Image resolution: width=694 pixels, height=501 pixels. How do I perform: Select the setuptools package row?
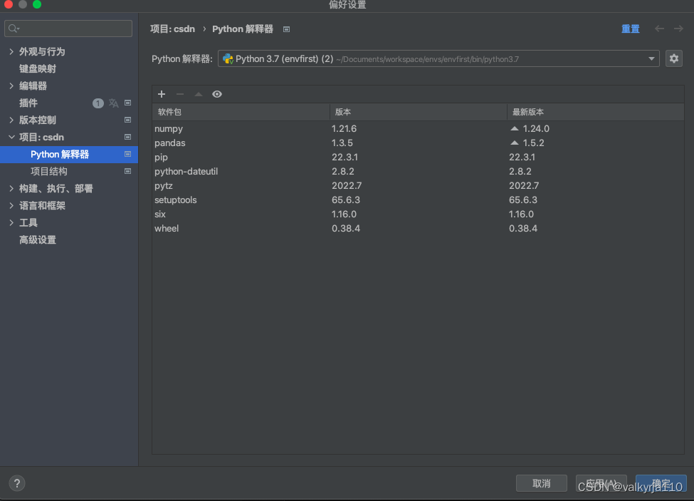pos(419,200)
